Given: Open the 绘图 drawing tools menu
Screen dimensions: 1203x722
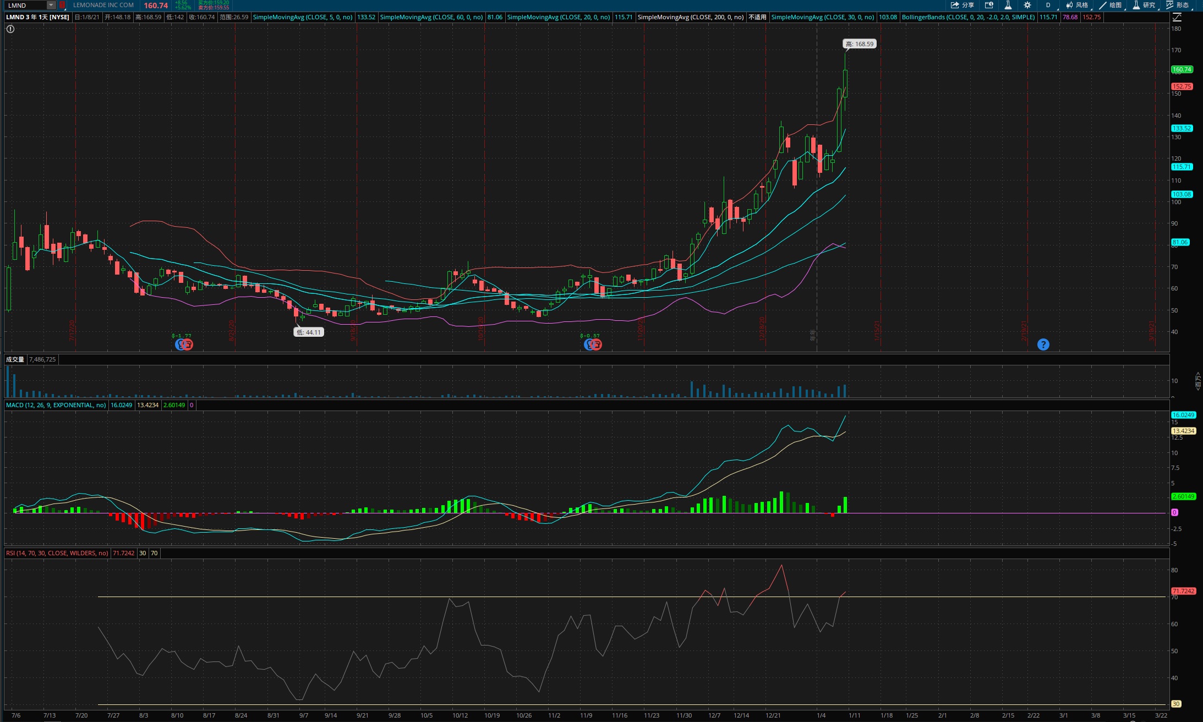Looking at the screenshot, I should point(1111,5).
